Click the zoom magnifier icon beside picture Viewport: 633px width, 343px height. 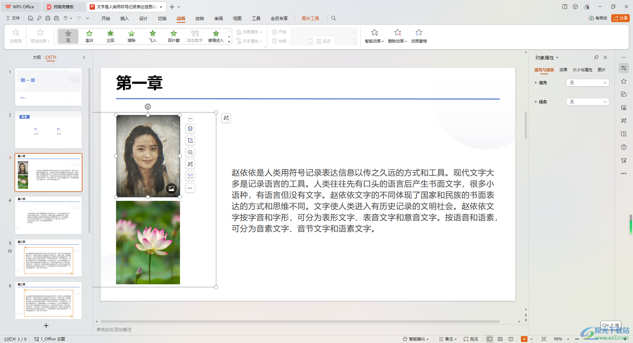(190, 152)
